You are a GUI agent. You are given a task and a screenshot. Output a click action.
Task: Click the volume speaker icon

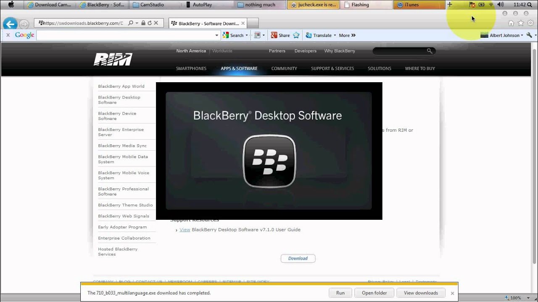click(500, 5)
